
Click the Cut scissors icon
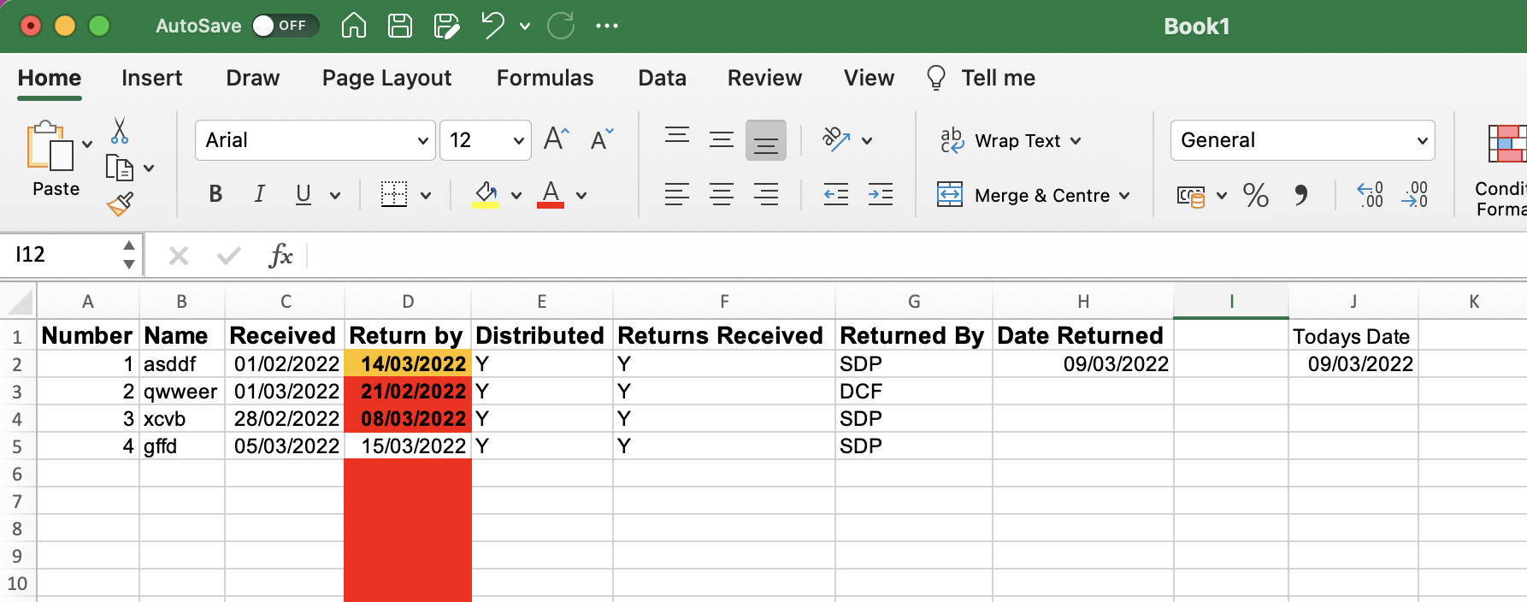click(120, 131)
